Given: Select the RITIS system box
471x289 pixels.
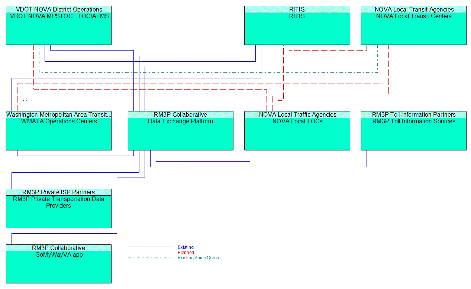Looking at the screenshot, I should [297, 29].
